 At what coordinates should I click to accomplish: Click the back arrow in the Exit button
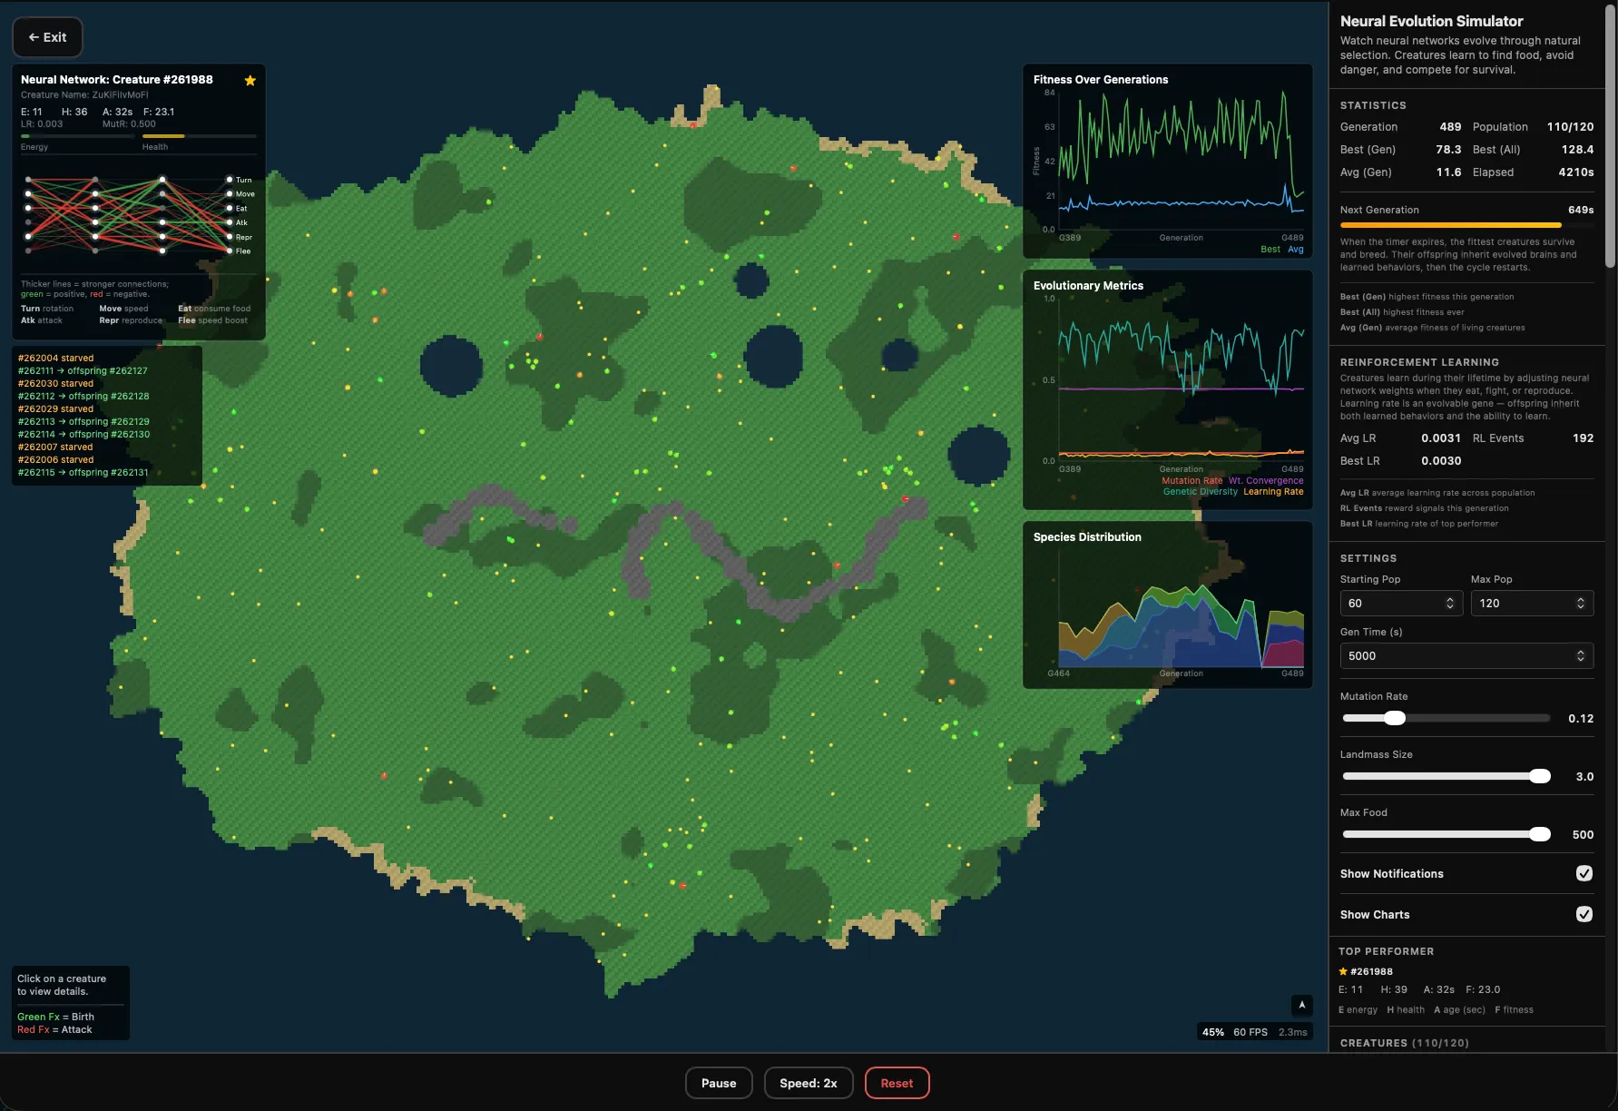click(33, 37)
